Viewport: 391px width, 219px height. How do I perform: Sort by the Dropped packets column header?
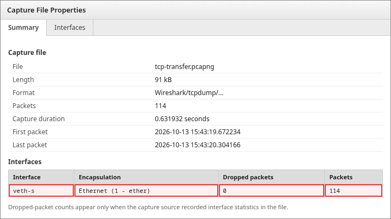(272, 177)
